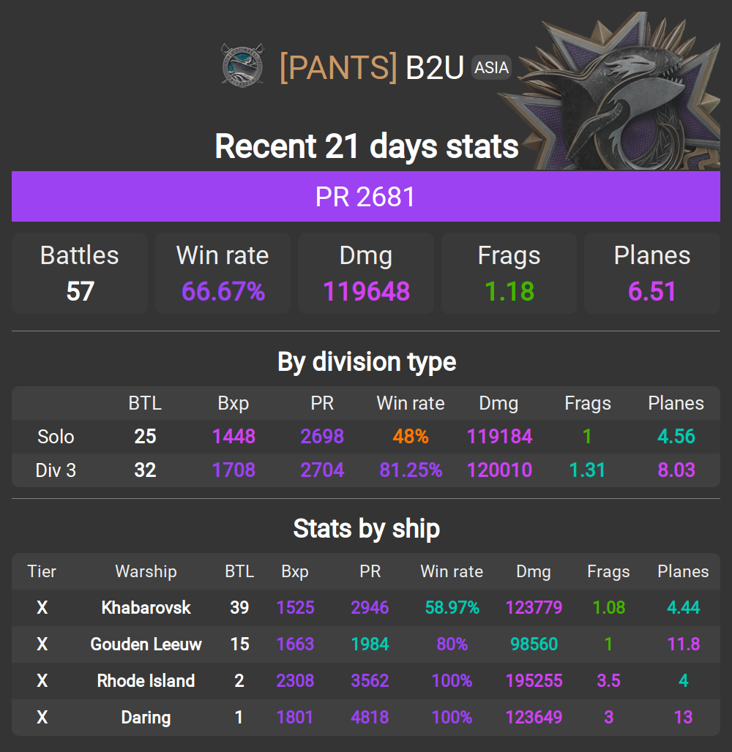Open the Rhode Island ship row

click(146, 680)
